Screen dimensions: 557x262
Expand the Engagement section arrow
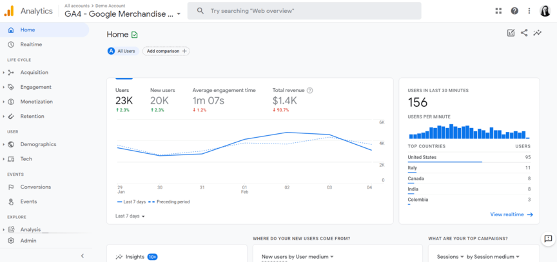(x=4, y=87)
